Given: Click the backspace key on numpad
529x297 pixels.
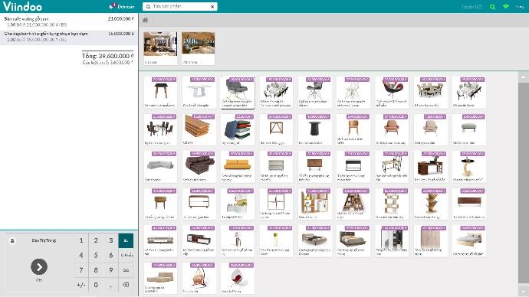Looking at the screenshot, I should 126,285.
